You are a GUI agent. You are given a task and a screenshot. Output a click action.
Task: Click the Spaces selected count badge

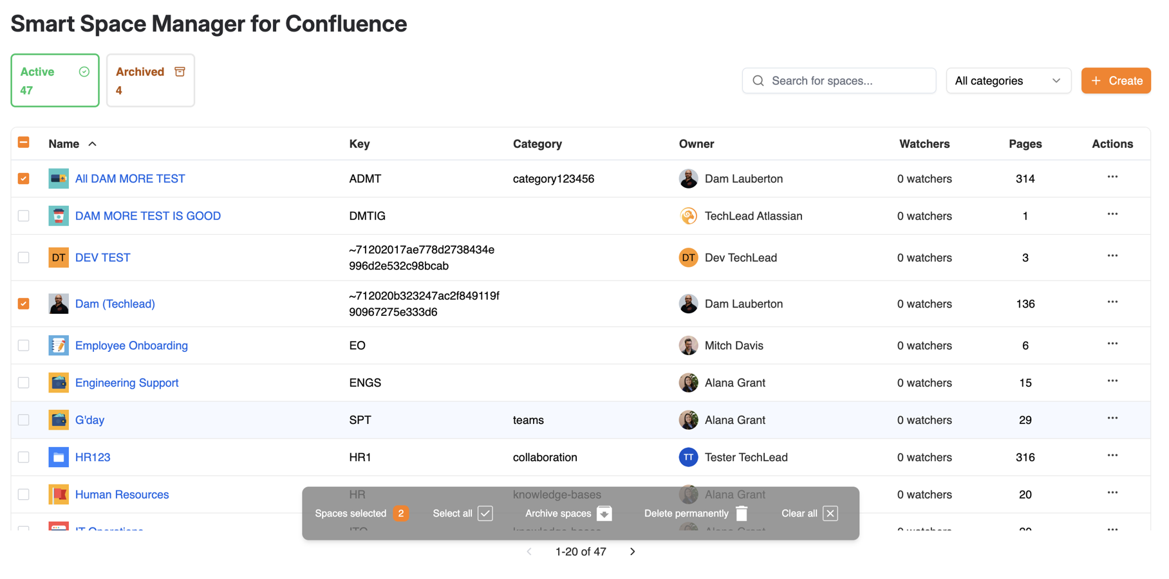coord(401,513)
